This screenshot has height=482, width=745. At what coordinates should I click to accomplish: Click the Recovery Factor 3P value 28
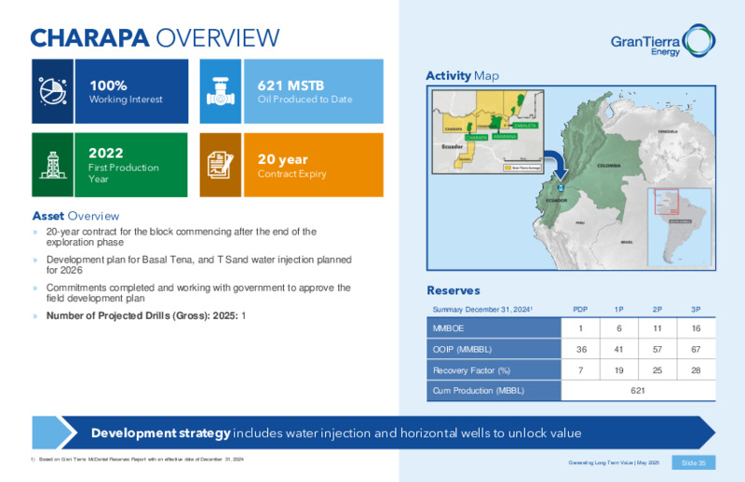click(696, 370)
